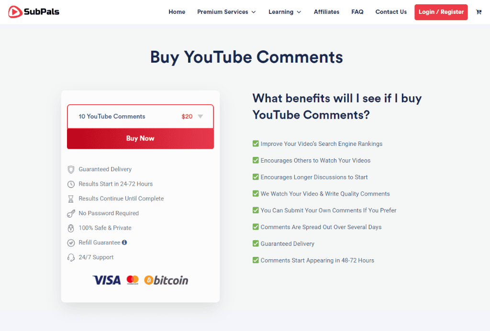Click the Login / Register button
The width and height of the screenshot is (490, 331).
(441, 12)
